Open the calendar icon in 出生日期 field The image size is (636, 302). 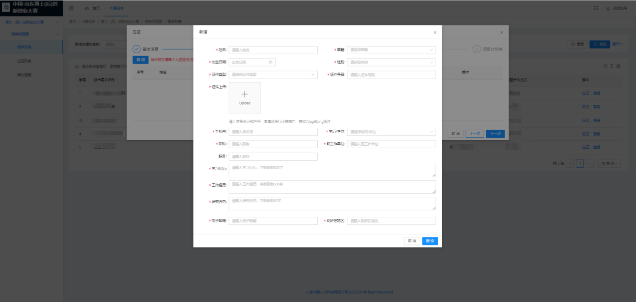(271, 63)
